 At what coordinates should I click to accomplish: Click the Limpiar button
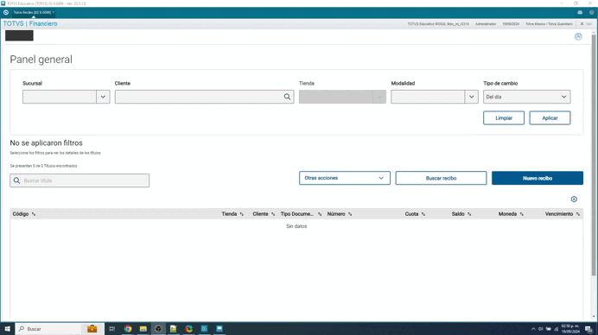(504, 118)
